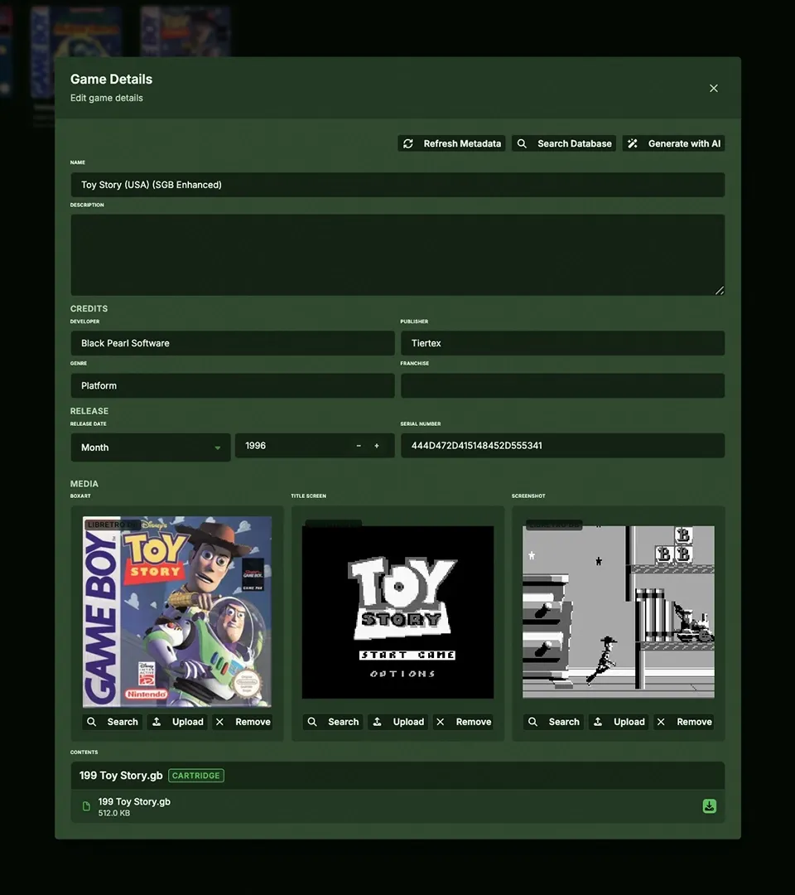Screen dimensions: 795x895
Task: Click the empty Franchise field
Action: (x=562, y=385)
